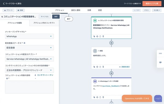Click the move icon on step 8

[97, 97]
